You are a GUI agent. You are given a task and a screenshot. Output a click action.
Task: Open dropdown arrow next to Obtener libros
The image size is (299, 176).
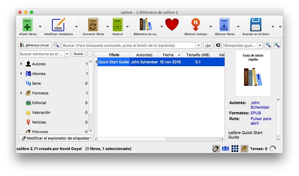(x=238, y=27)
